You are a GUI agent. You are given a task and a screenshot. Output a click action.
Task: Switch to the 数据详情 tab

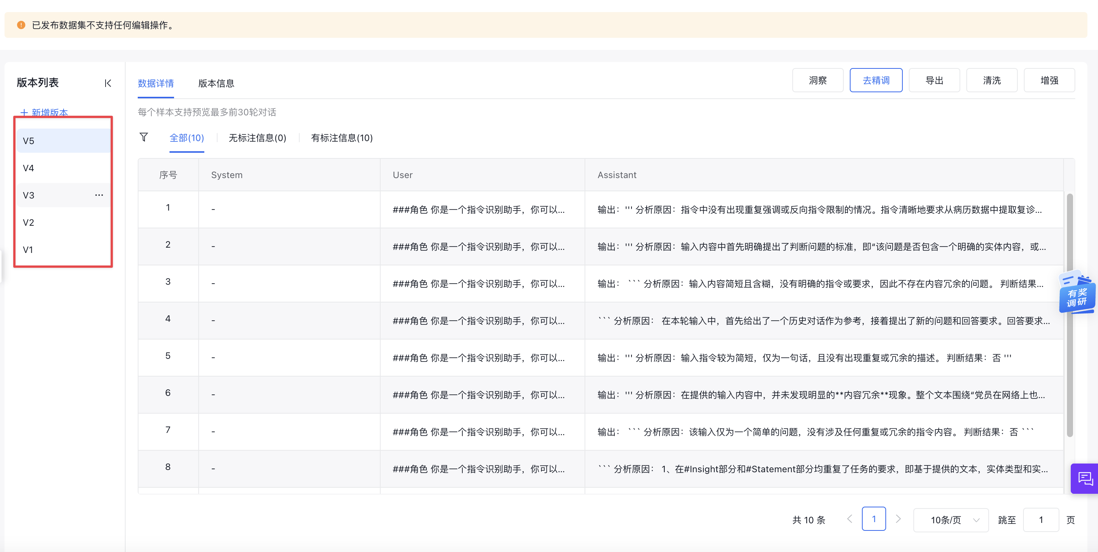click(156, 83)
